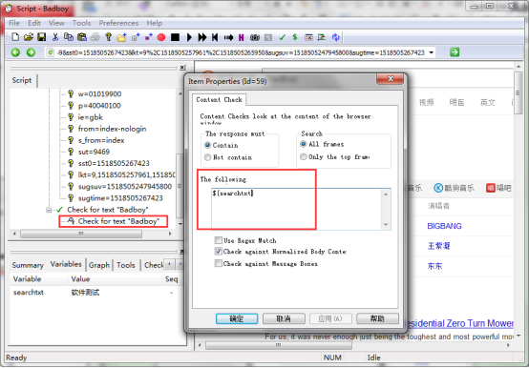Screen dimensions: 529x368
Task: Open the Tools menu
Action: pos(82,23)
